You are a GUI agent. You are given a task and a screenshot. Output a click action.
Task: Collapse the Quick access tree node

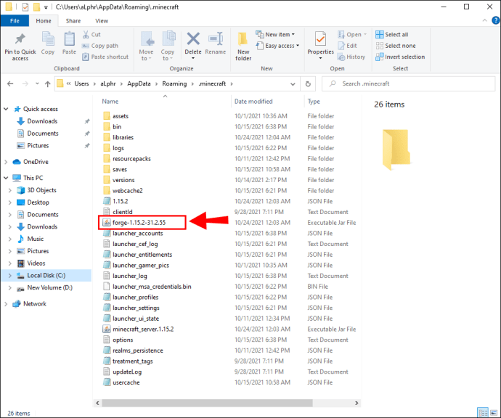6,109
